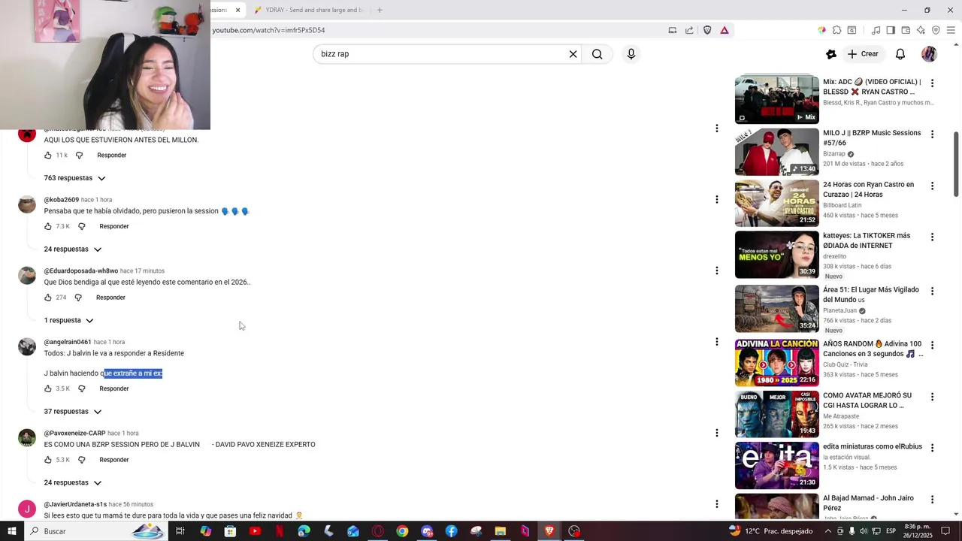Like the 'ANTES DEL MILLON' comment
This screenshot has width=962, height=541.
[48, 156]
